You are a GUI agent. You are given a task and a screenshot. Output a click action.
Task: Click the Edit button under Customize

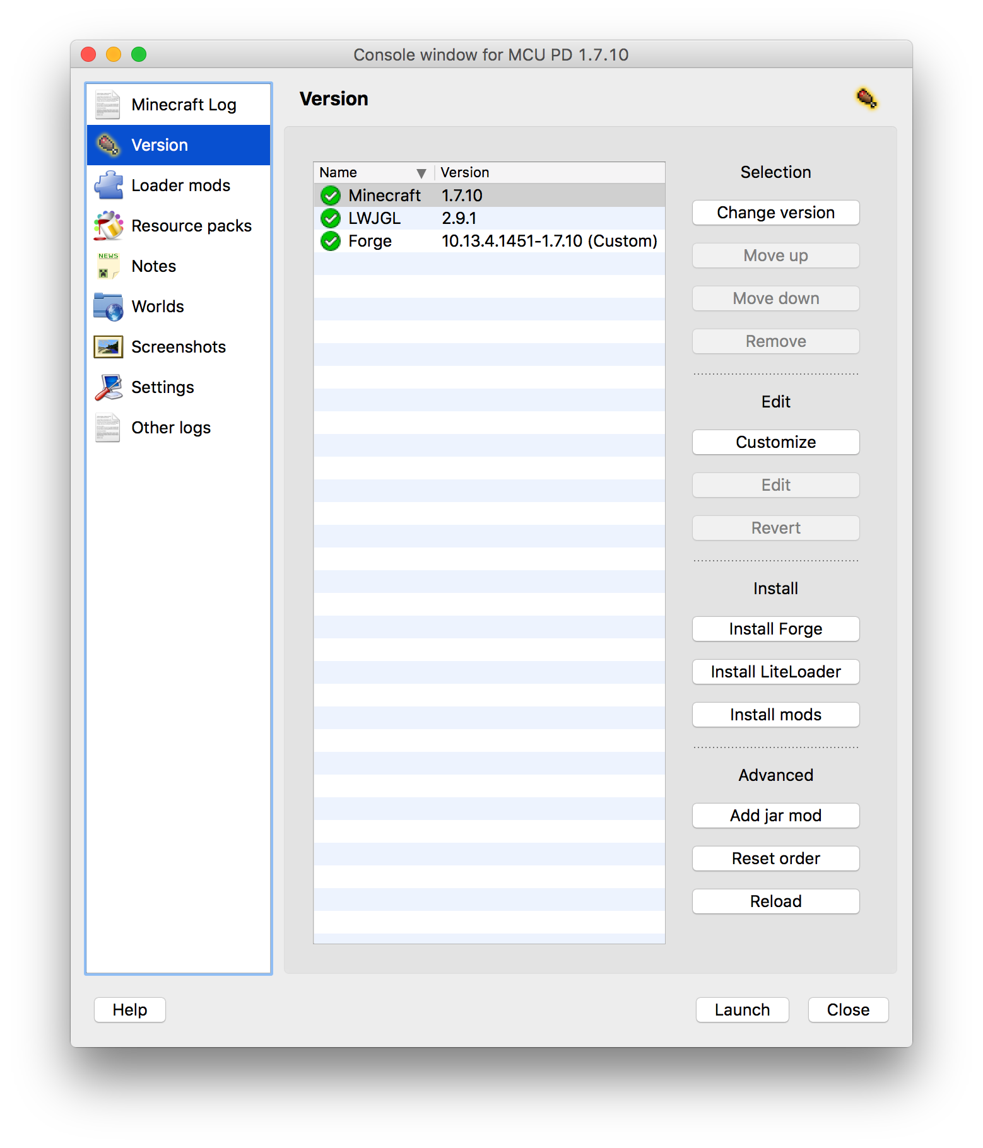click(776, 485)
